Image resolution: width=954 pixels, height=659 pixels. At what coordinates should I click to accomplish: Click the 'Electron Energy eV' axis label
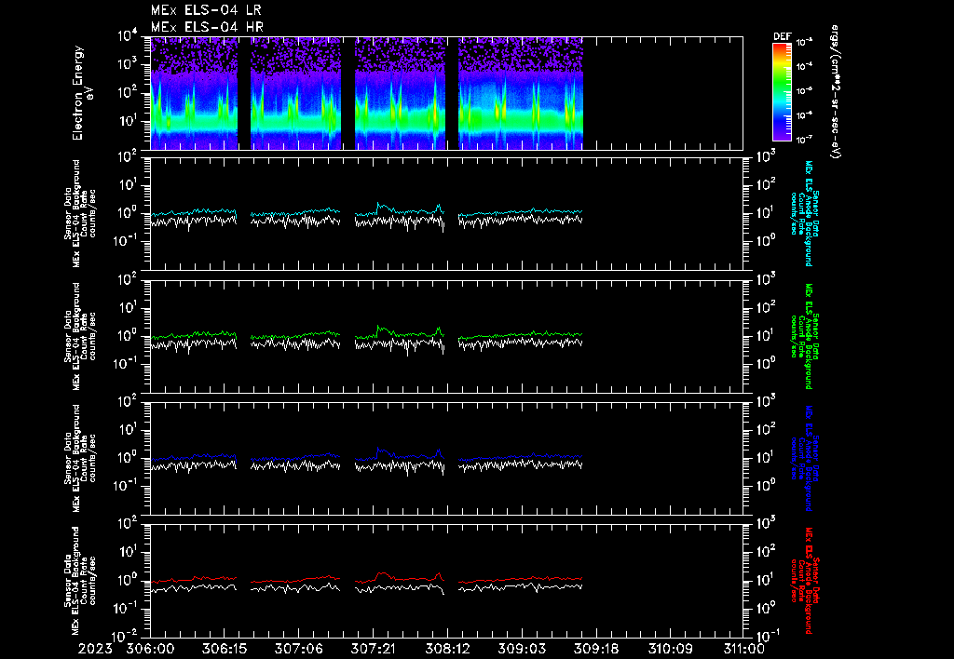83,92
